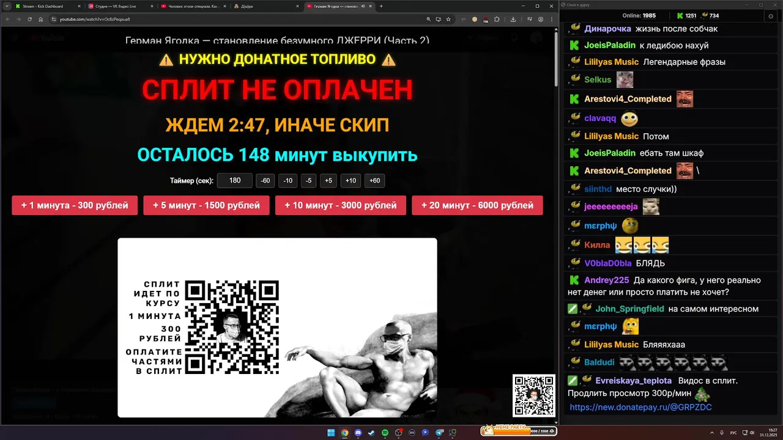This screenshot has height=440, width=783.
Task: Add 10 seconds to the timer
Action: pos(351,180)
